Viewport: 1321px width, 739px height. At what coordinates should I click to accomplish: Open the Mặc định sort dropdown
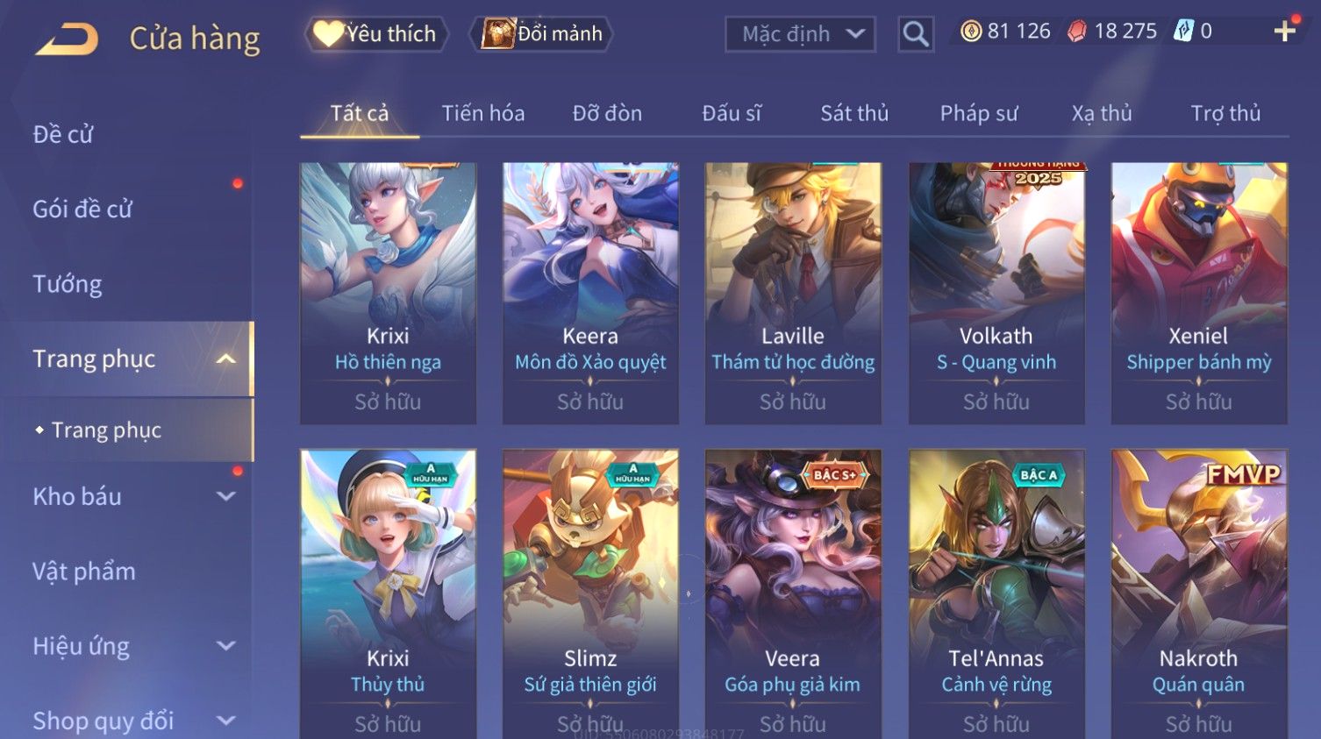click(800, 34)
